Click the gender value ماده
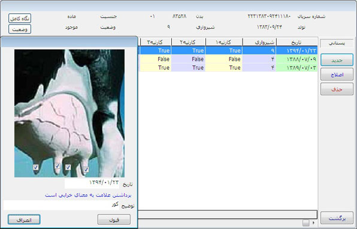 (x=72, y=16)
